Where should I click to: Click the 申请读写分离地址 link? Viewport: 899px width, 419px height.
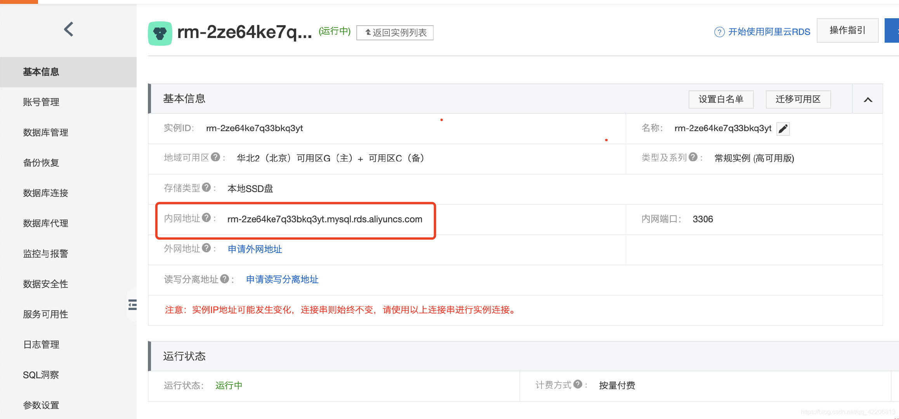282,279
